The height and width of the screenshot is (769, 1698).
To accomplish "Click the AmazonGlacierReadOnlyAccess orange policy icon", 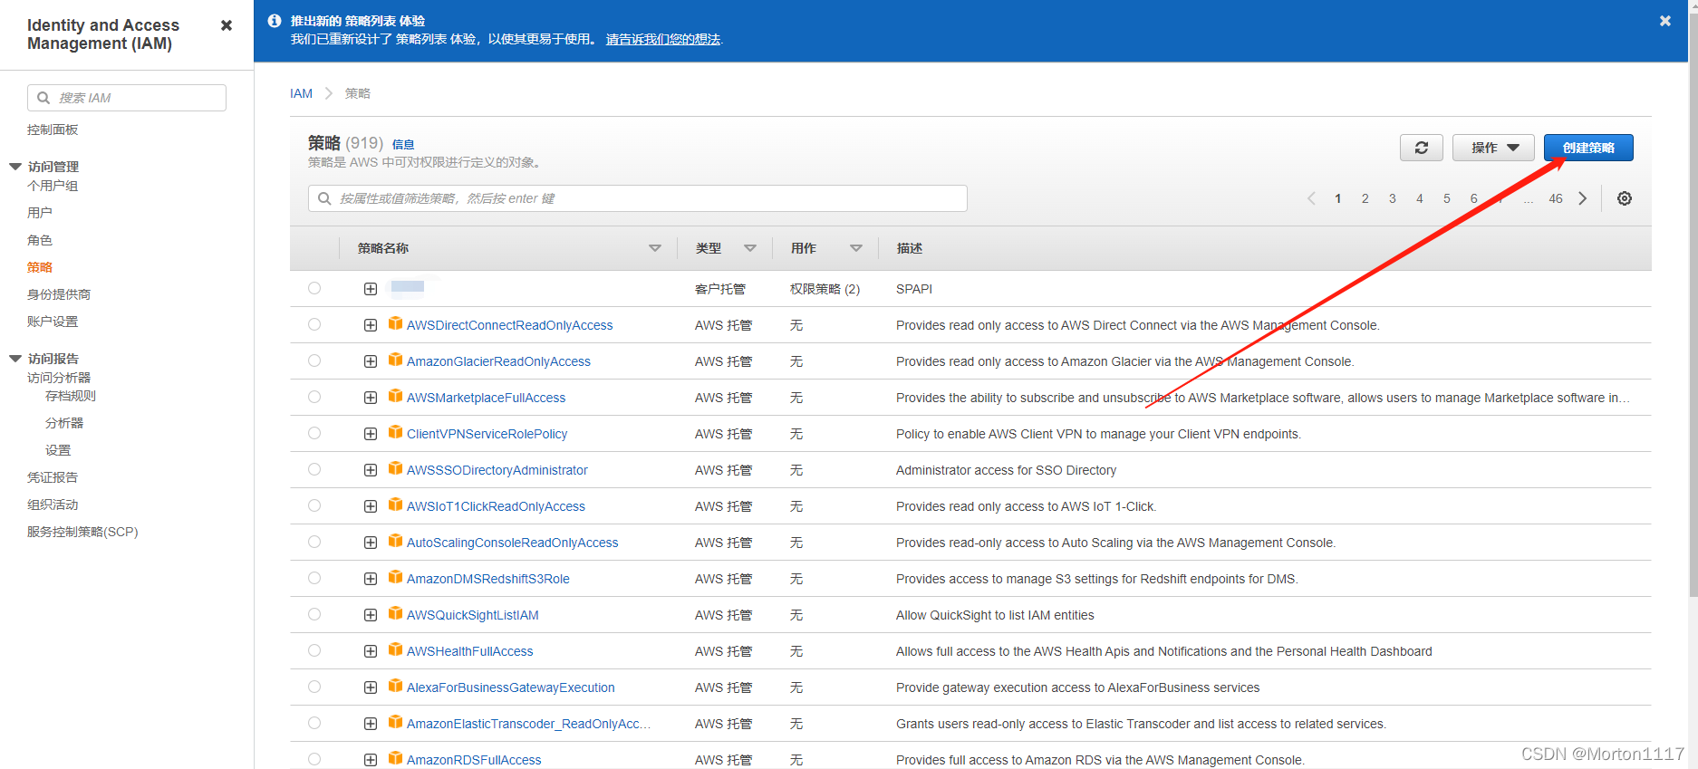I will click(x=395, y=360).
